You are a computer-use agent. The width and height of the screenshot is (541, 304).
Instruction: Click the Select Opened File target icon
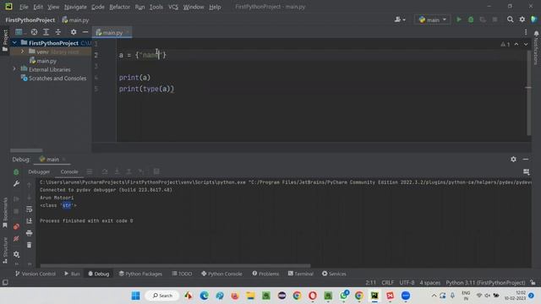click(34, 32)
